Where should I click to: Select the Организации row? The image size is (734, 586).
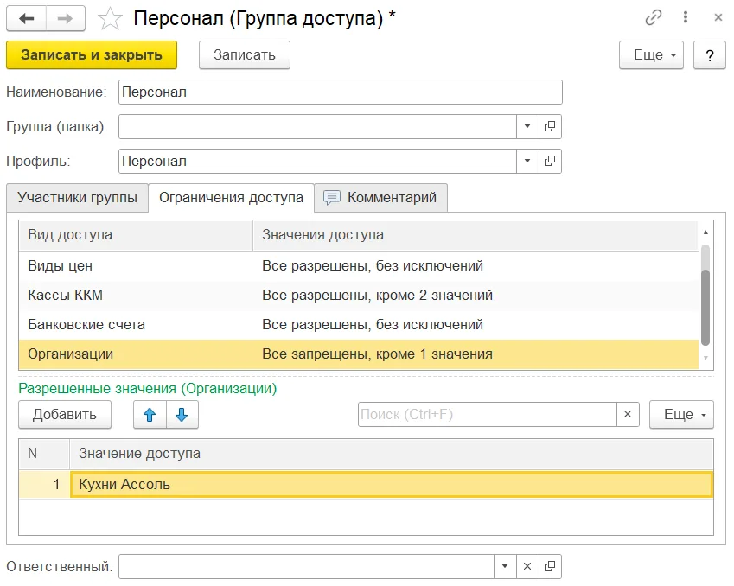click(359, 354)
